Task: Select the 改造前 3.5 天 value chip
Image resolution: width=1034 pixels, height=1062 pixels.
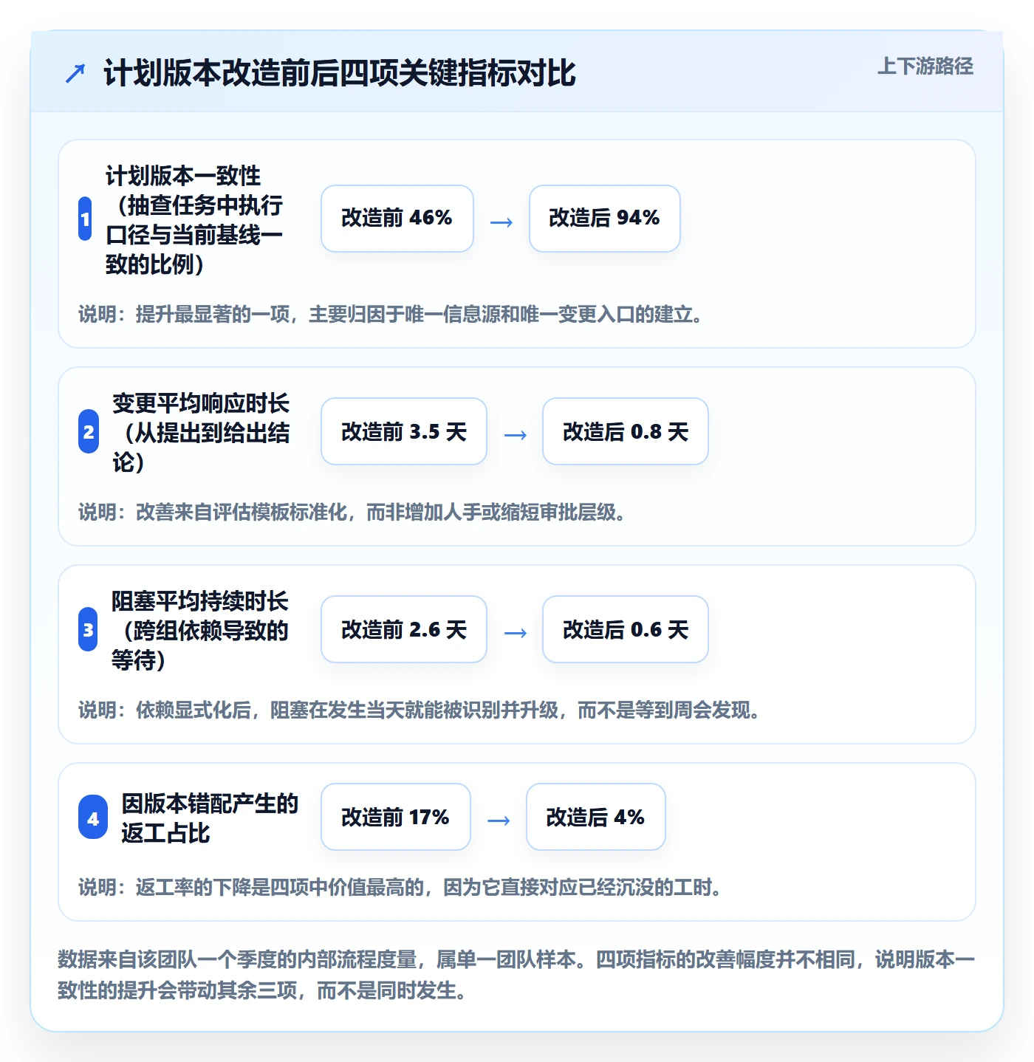Action: pyautogui.click(x=404, y=431)
